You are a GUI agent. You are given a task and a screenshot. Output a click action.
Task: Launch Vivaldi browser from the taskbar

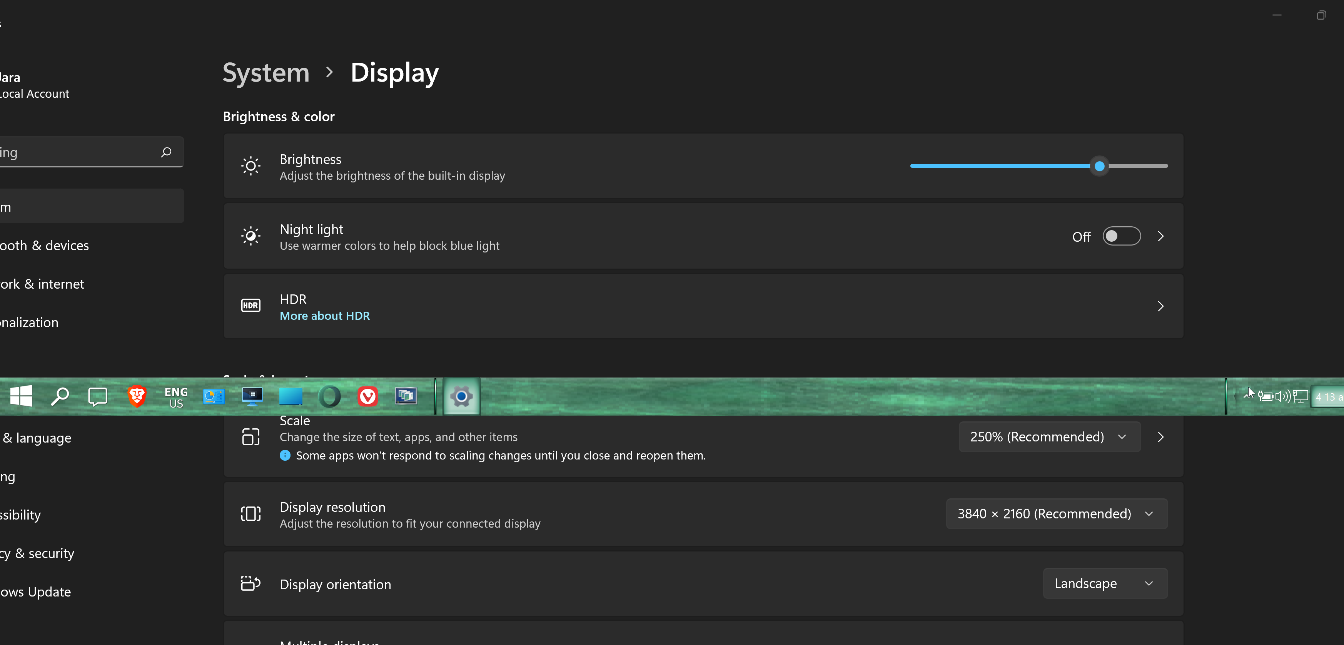point(367,397)
